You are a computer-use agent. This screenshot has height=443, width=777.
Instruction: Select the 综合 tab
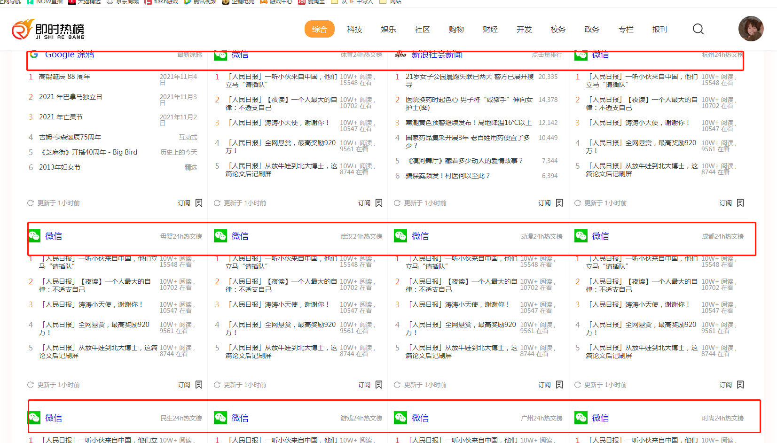pyautogui.click(x=319, y=29)
